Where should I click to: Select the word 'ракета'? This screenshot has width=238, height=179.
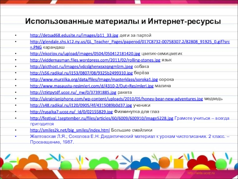click(x=125, y=92)
